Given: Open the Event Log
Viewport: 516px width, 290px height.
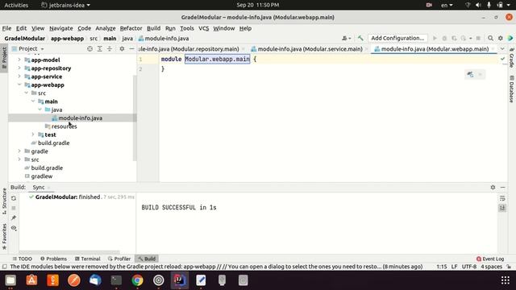Looking at the screenshot, I should click(490, 259).
